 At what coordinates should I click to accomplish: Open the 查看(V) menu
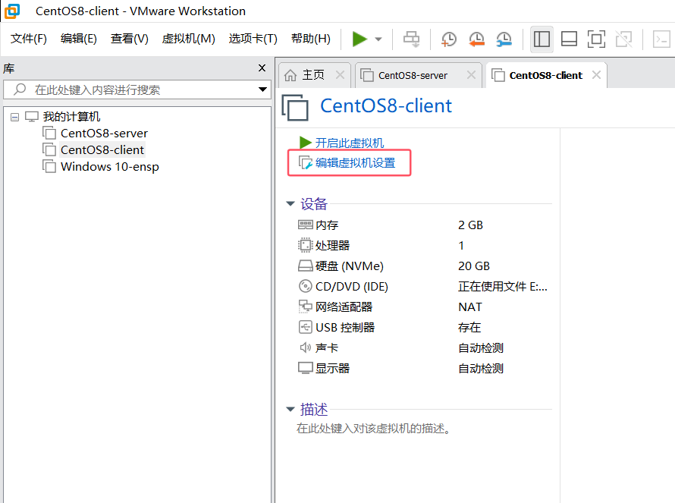click(x=129, y=39)
